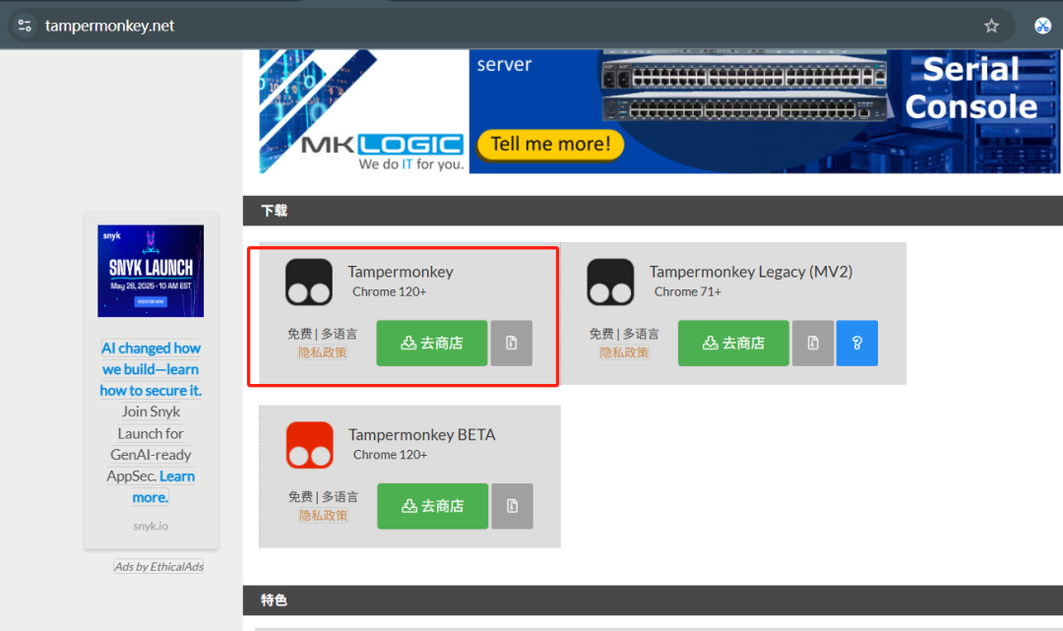
Task: Click the Serial Console banner text
Action: (970, 89)
